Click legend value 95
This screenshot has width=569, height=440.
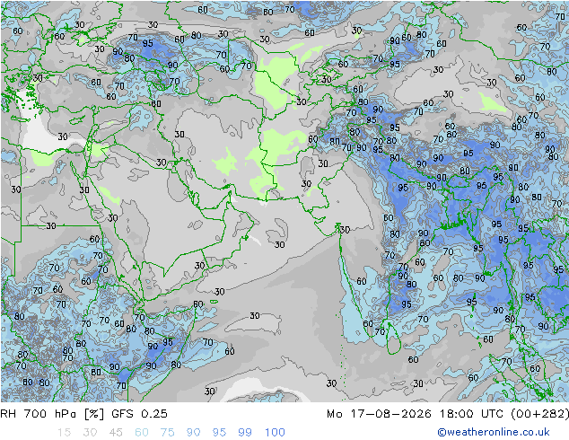[x=219, y=432]
